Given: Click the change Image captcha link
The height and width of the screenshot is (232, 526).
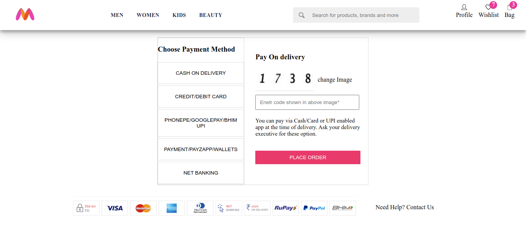Looking at the screenshot, I should (335, 80).
